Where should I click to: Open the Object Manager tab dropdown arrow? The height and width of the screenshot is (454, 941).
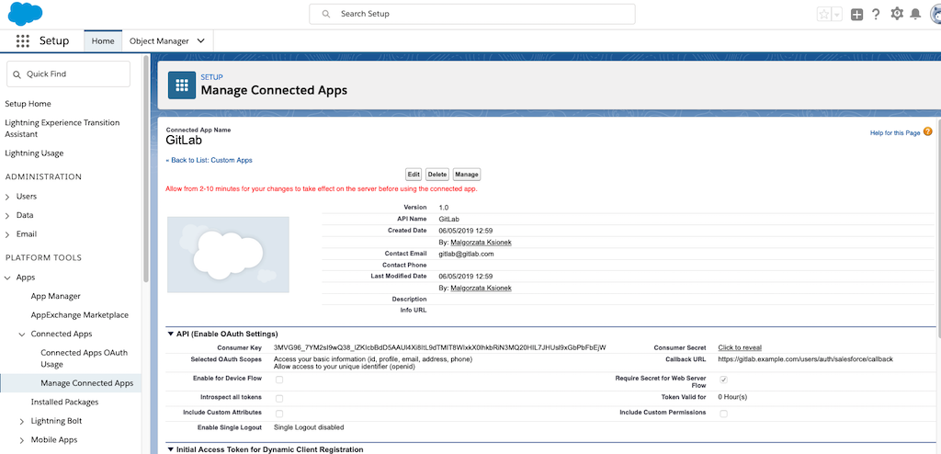click(201, 41)
